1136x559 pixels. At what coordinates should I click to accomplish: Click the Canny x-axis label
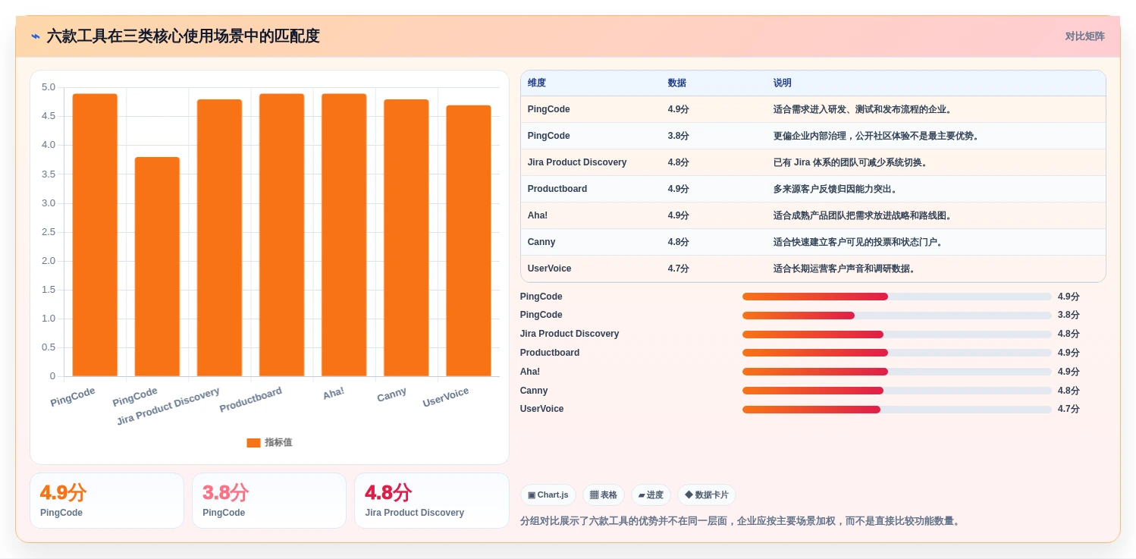tap(392, 394)
